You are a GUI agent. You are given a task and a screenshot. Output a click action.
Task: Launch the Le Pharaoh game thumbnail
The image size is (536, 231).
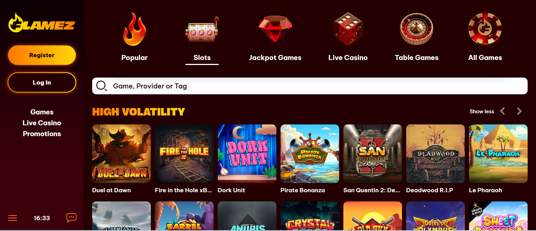coord(498,154)
